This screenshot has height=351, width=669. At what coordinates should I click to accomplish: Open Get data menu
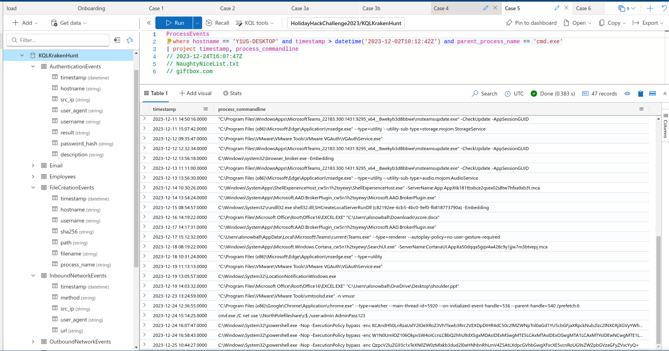[x=69, y=23]
